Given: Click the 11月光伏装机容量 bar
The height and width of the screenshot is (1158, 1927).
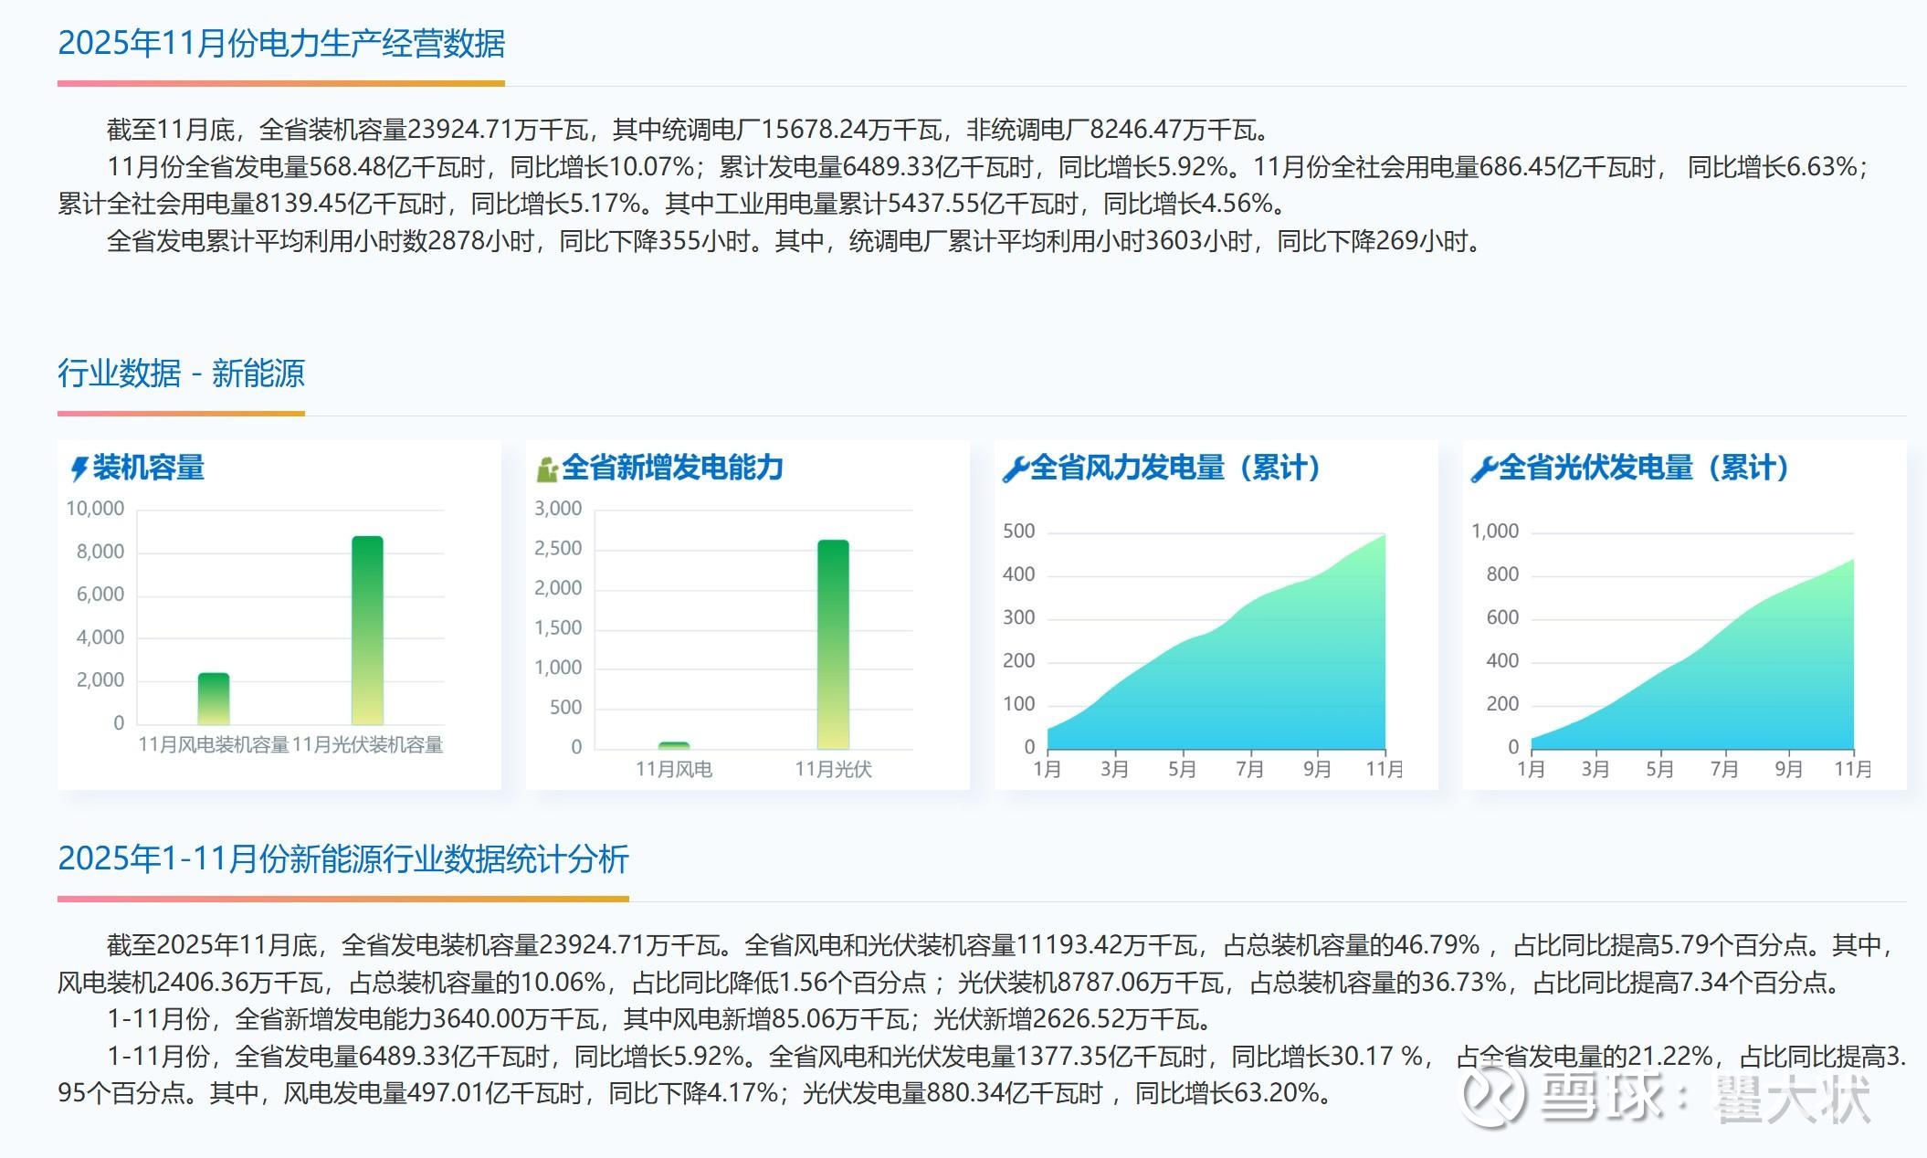Looking at the screenshot, I should pyautogui.click(x=367, y=630).
